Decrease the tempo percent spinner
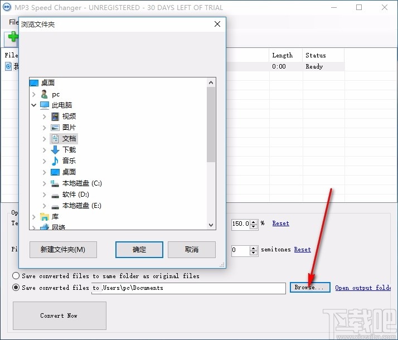 coord(253,227)
